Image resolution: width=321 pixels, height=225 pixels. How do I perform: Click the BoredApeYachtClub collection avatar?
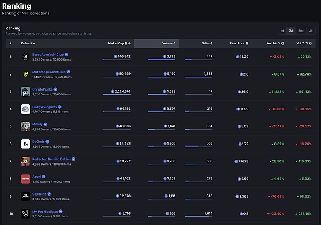tap(25, 56)
